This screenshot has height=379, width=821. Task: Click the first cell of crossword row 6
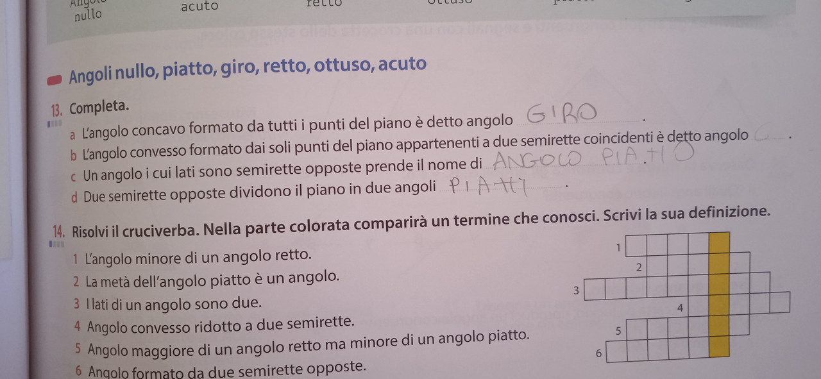(x=616, y=351)
